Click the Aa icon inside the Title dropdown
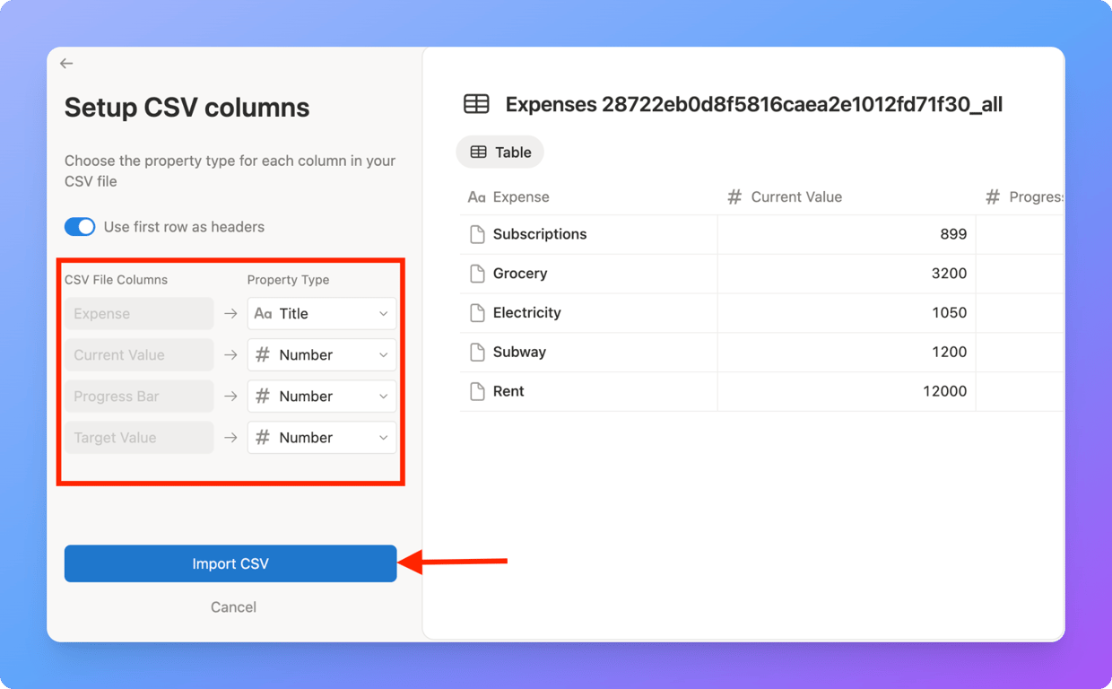Image resolution: width=1112 pixels, height=689 pixels. 263,313
